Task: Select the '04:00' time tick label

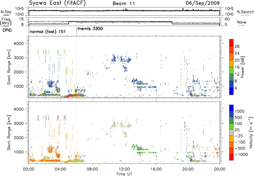Action: [x=61, y=169]
